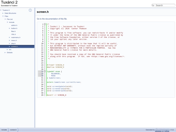The width and height of the screenshot is (176, 132).
Task: Open i18n.h in the tree
Action: tap(13, 34)
